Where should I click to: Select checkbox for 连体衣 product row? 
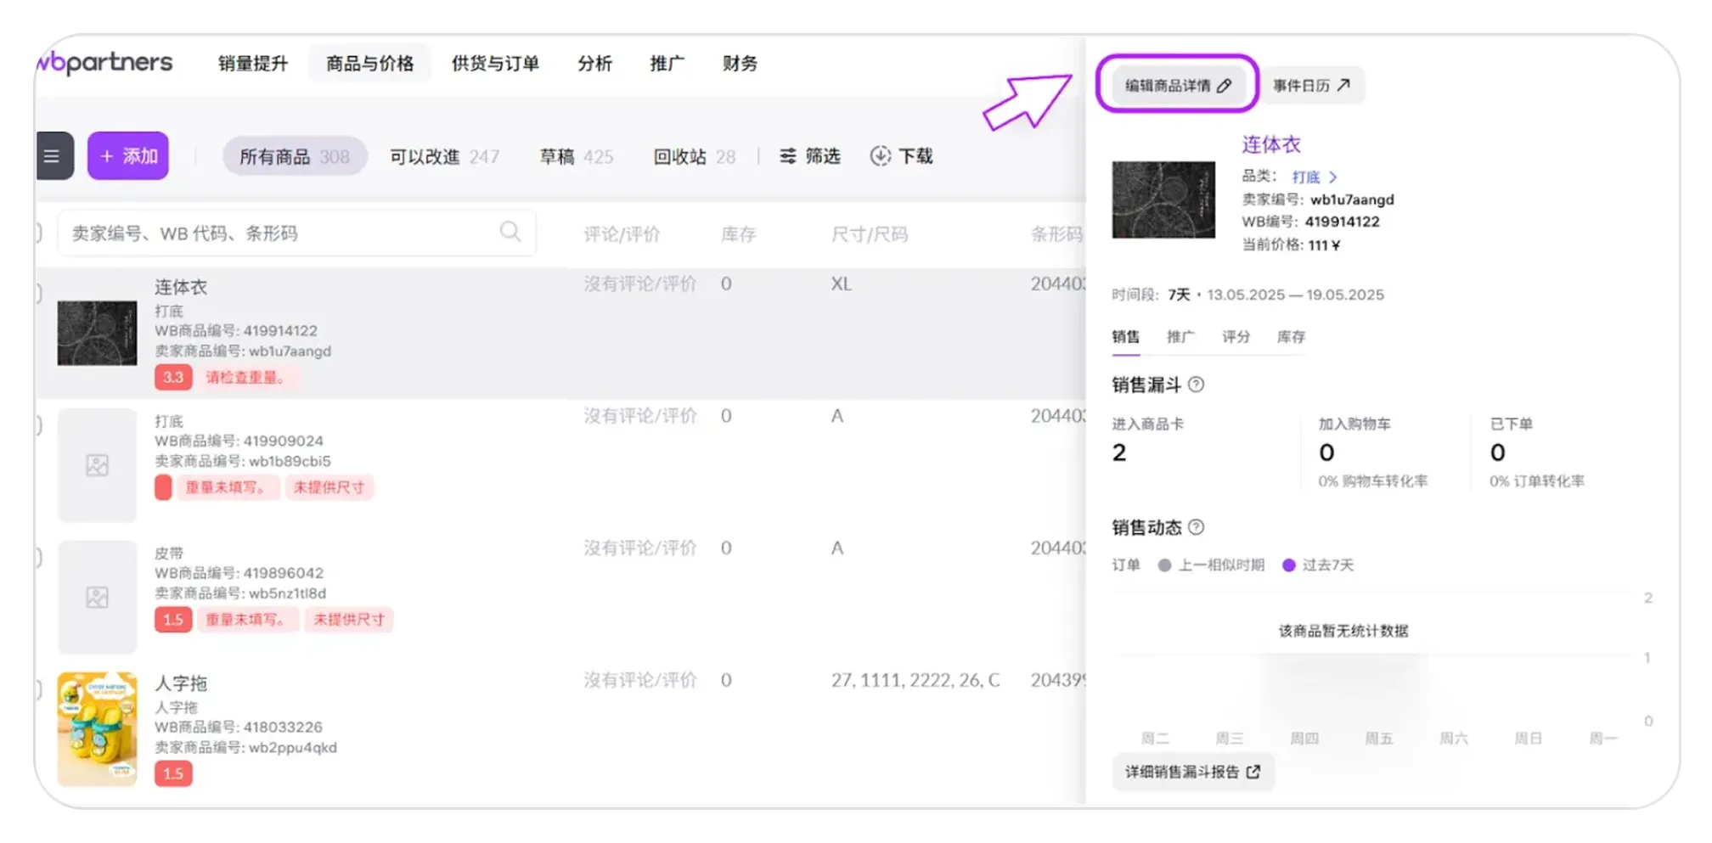point(38,294)
